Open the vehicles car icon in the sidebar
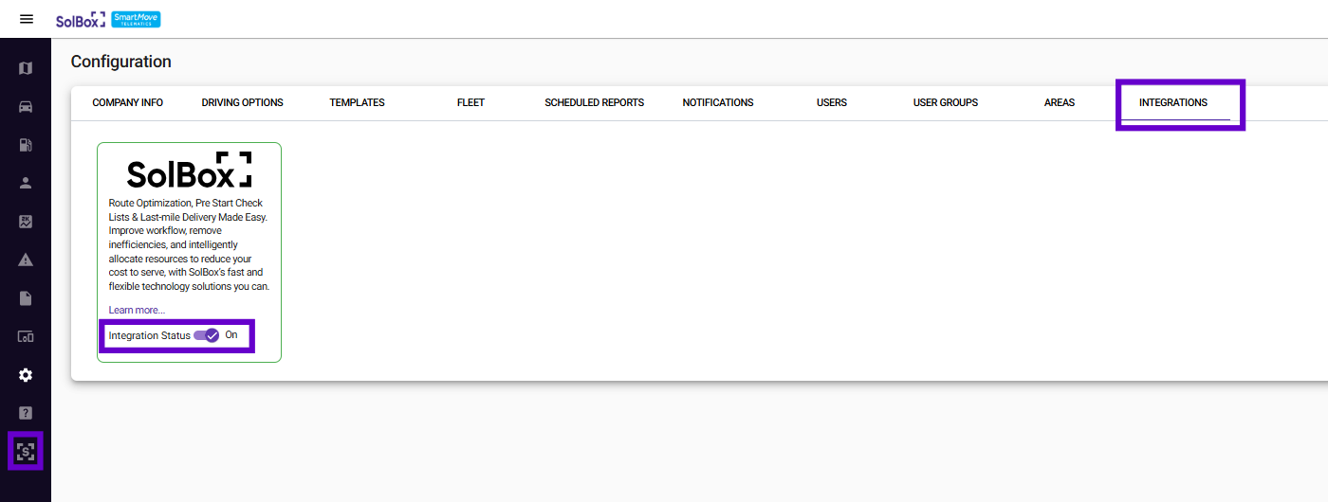Image resolution: width=1328 pixels, height=502 pixels. [x=26, y=106]
